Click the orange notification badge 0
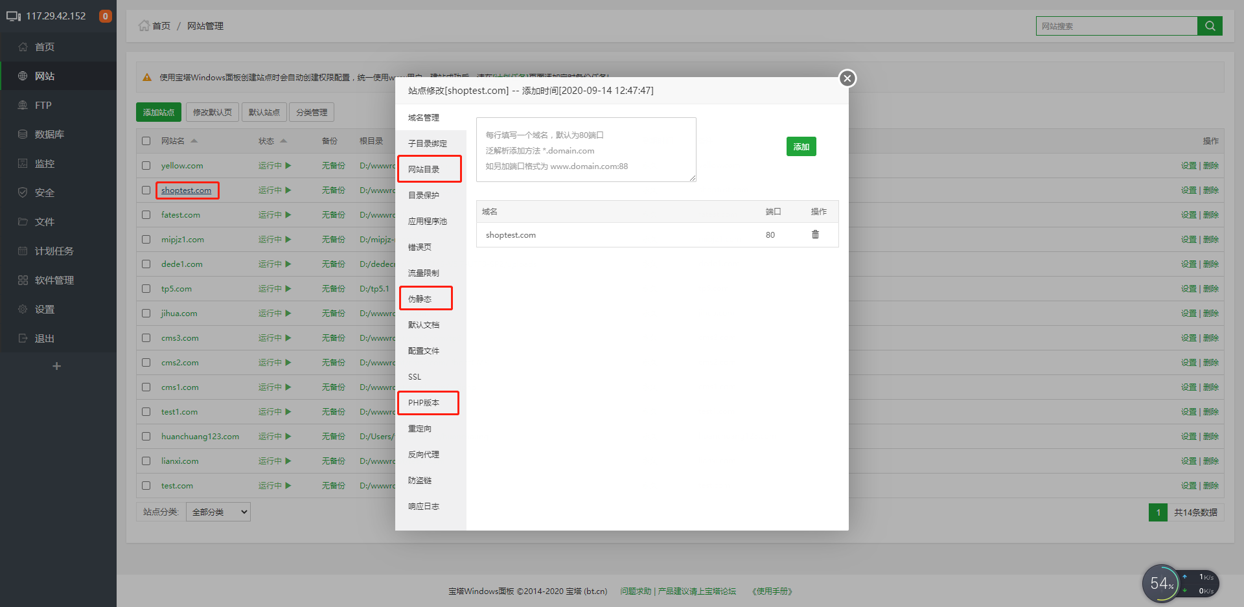Screen dimensions: 1244x607 (x=105, y=16)
